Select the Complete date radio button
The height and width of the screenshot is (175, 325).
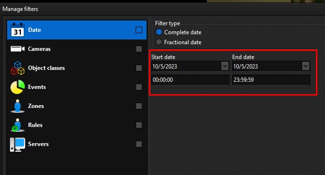[159, 32]
